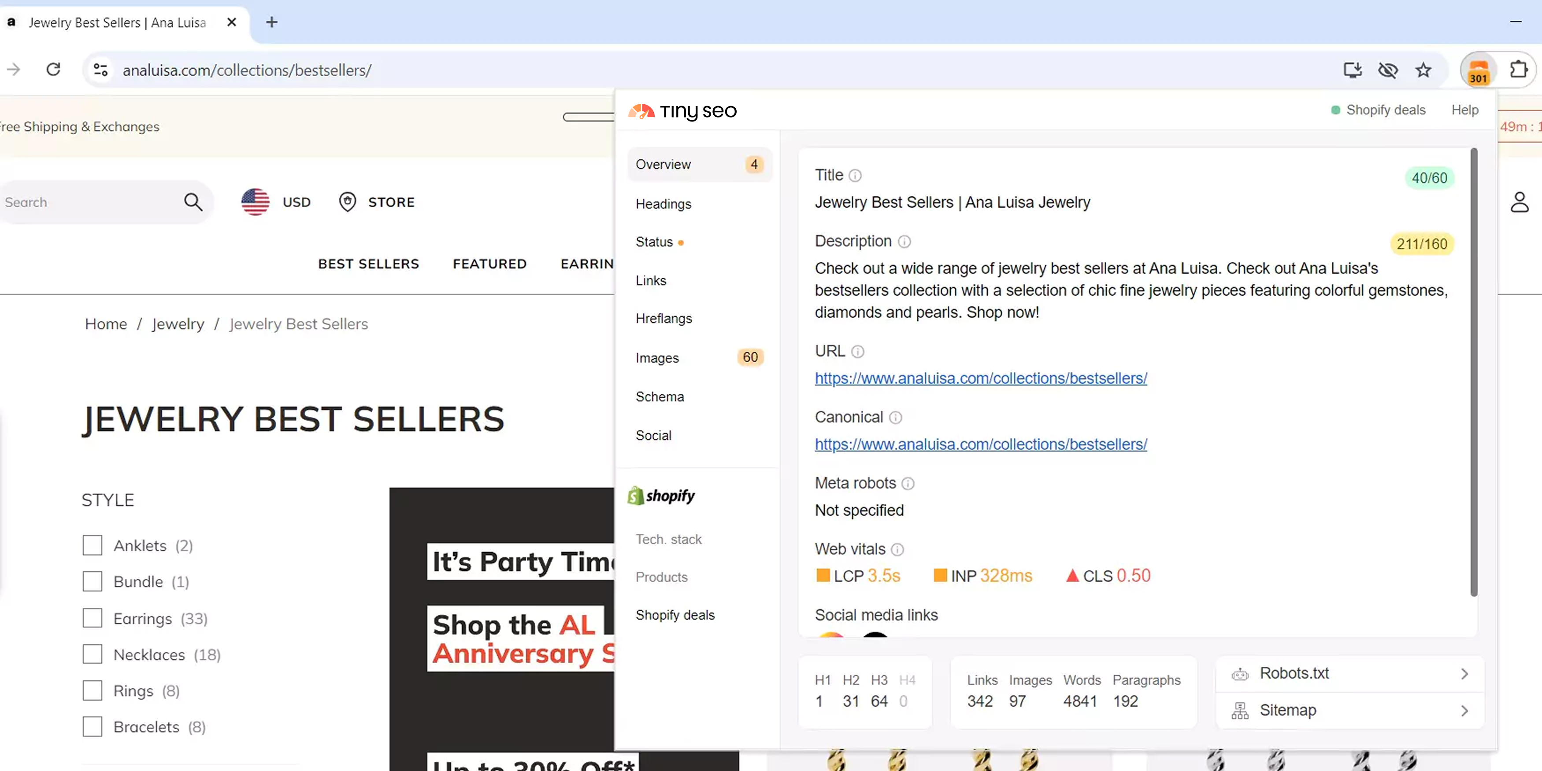Click the Tiny SEO logo
1542x771 pixels.
pos(682,111)
